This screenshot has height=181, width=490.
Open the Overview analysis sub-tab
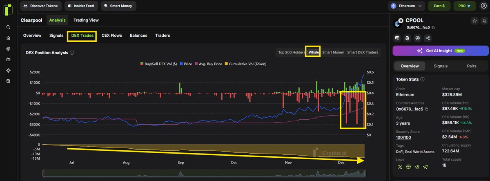[x=32, y=36]
